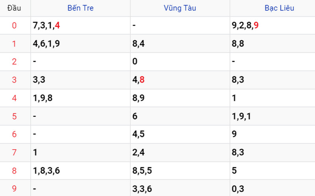315x196 pixels.
Task: Click Bạc Liêu cell showing 0,3
Action: 272,188
